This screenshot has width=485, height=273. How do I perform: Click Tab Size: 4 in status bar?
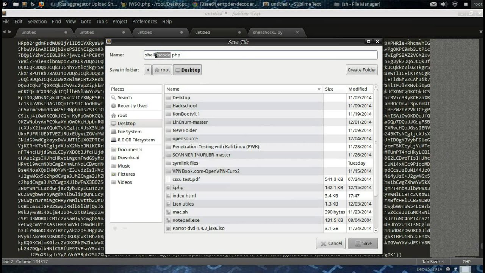point(432,262)
